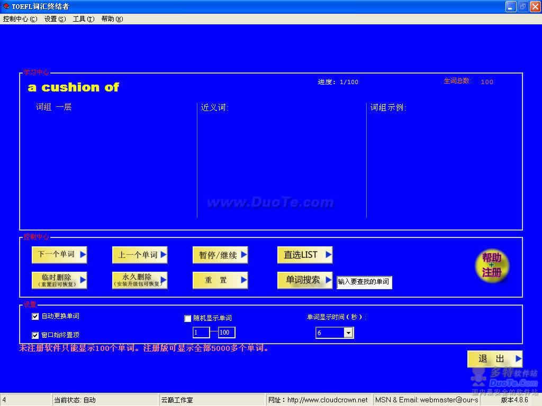
Task: Temporarily delete word with 临时删除 button
Action: (x=59, y=280)
